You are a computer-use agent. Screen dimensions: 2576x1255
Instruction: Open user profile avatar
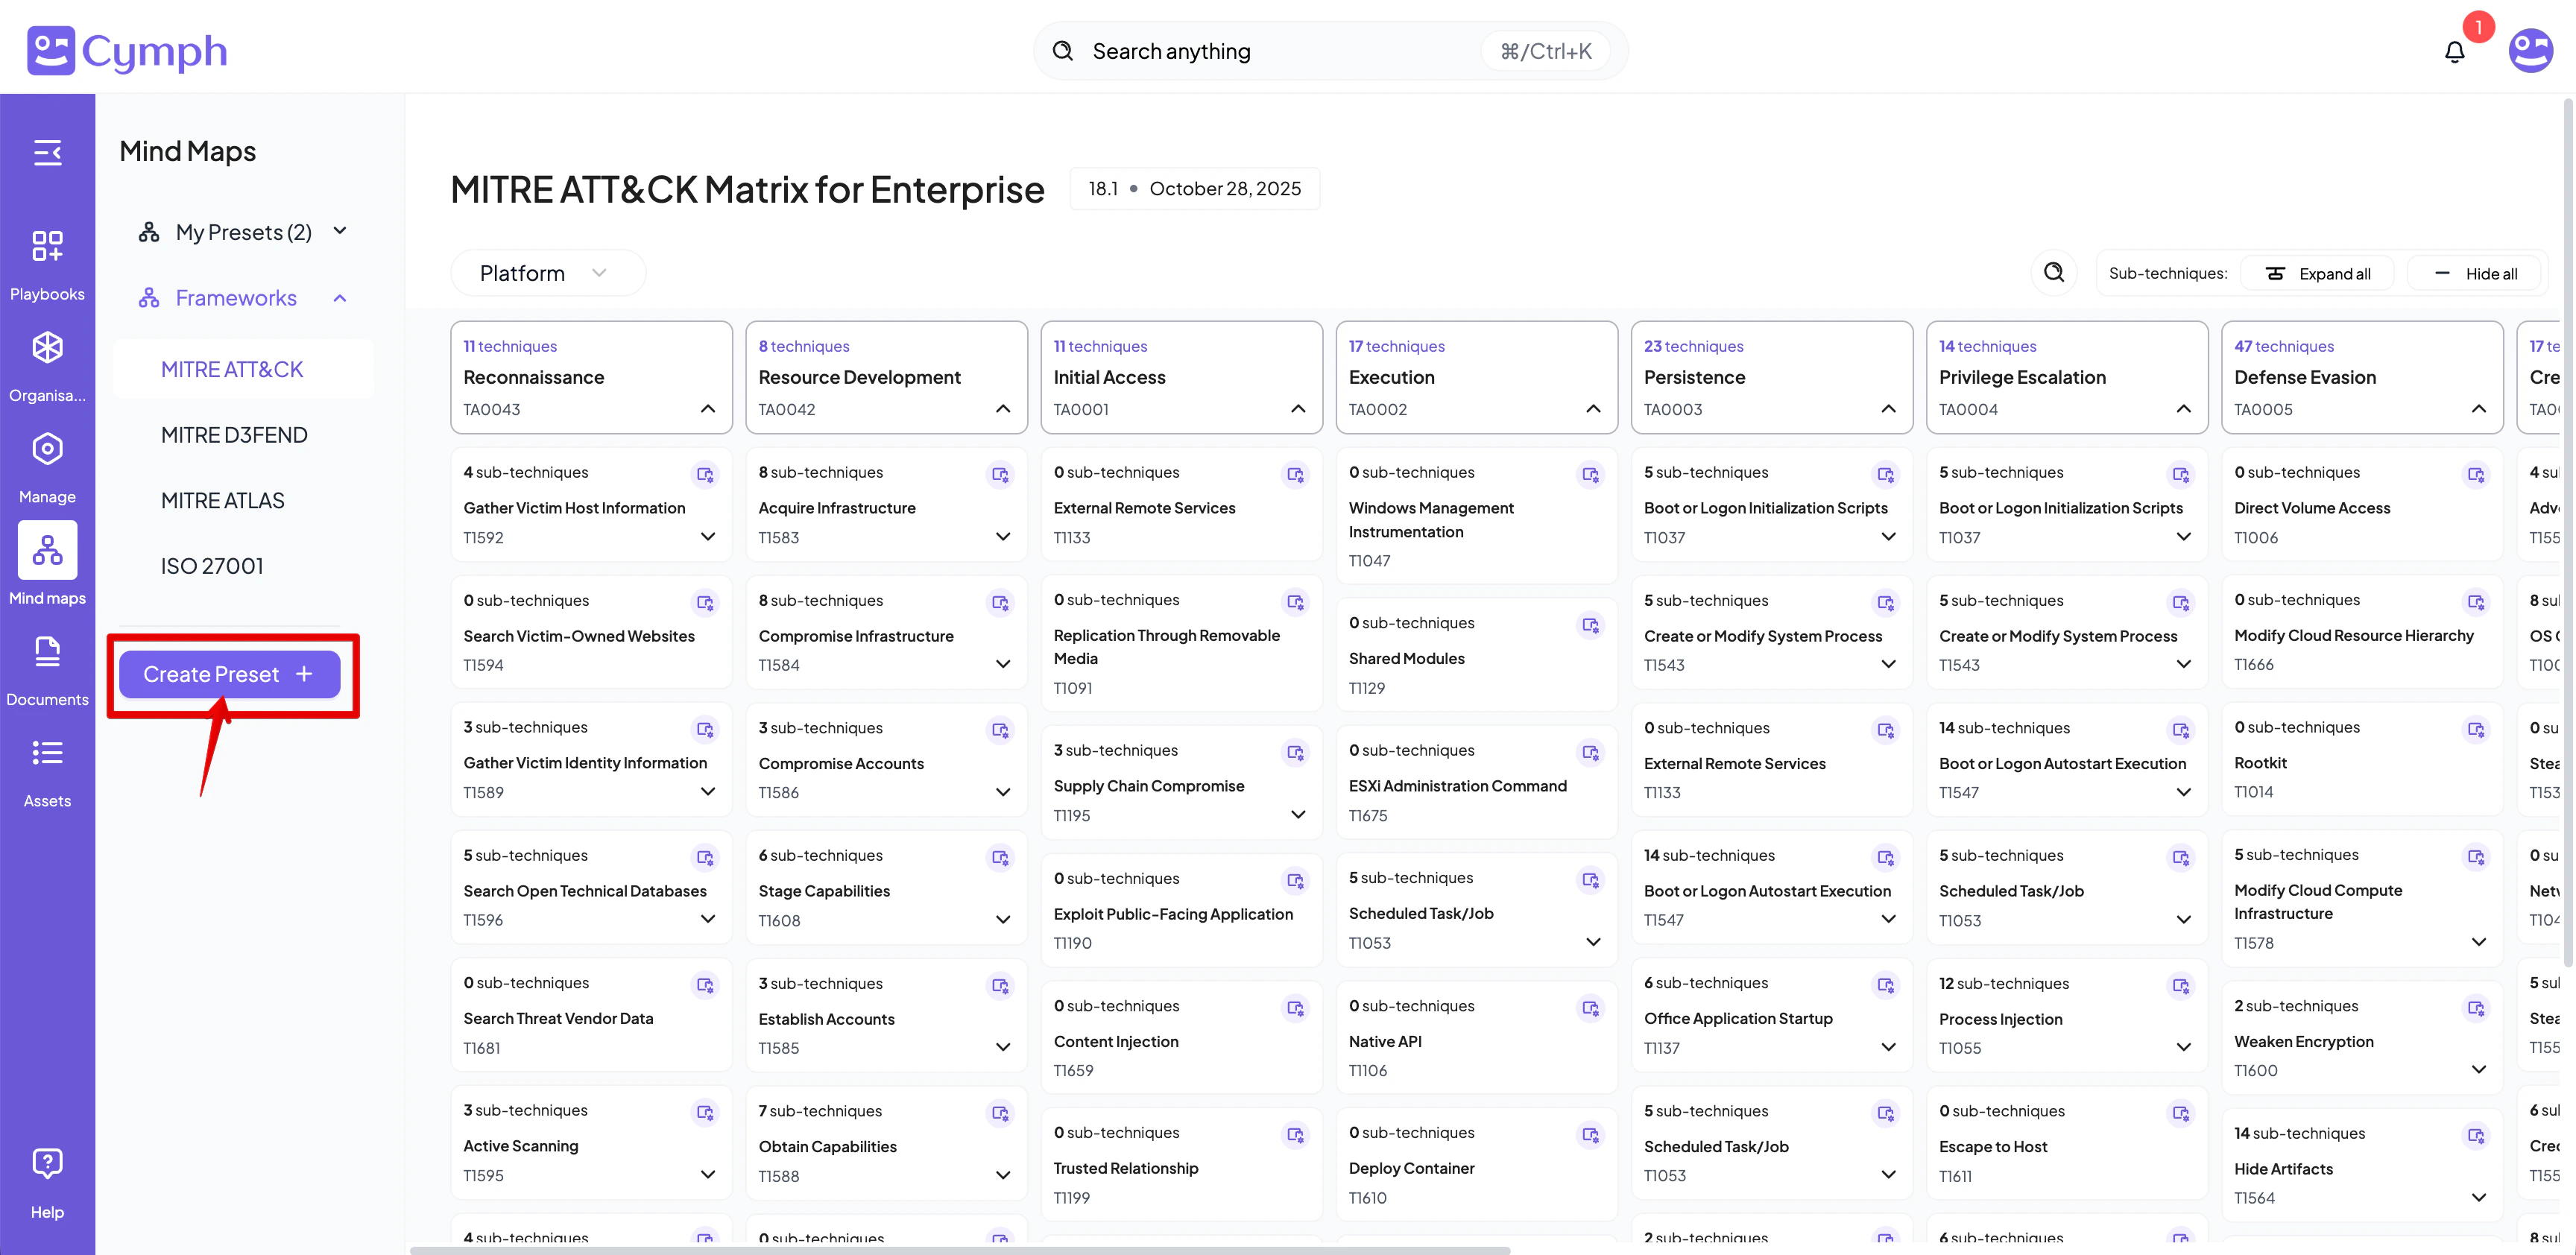pyautogui.click(x=2530, y=51)
